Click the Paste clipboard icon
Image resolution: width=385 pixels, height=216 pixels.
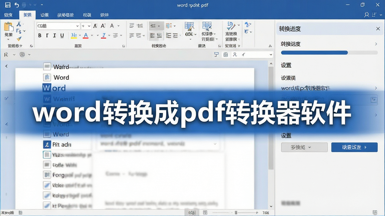8,27
